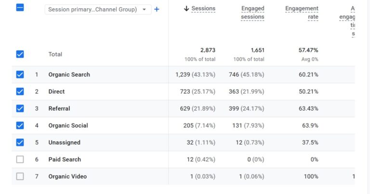Viewport: 370px width, 194px height.
Task: Click the total sessions value 2,873
Action: 208,50
